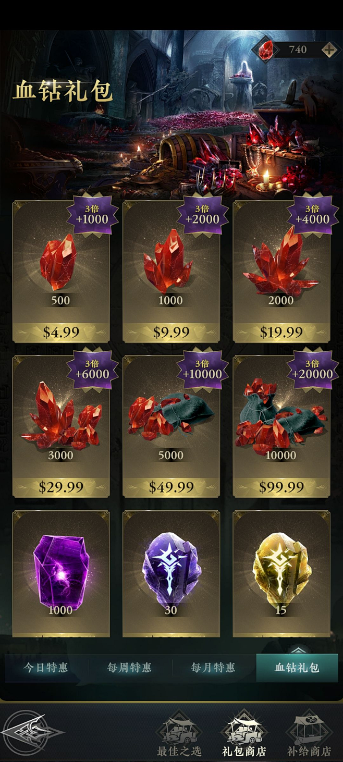Expand the chevron above 血钻礼包 tab
Screen dimensions: 343x762
click(x=297, y=649)
